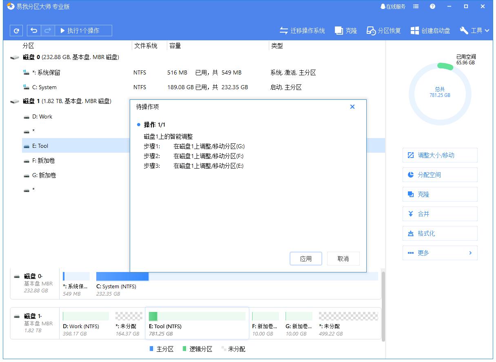
Task: Cancel the pending operation dialog
Action: (343, 259)
